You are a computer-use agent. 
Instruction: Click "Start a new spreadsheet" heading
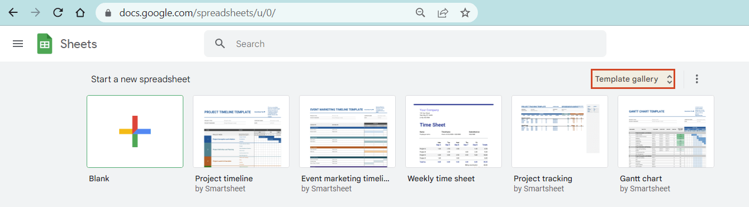pos(141,79)
